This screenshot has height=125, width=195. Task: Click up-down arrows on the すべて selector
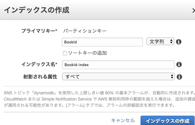coord(172,76)
